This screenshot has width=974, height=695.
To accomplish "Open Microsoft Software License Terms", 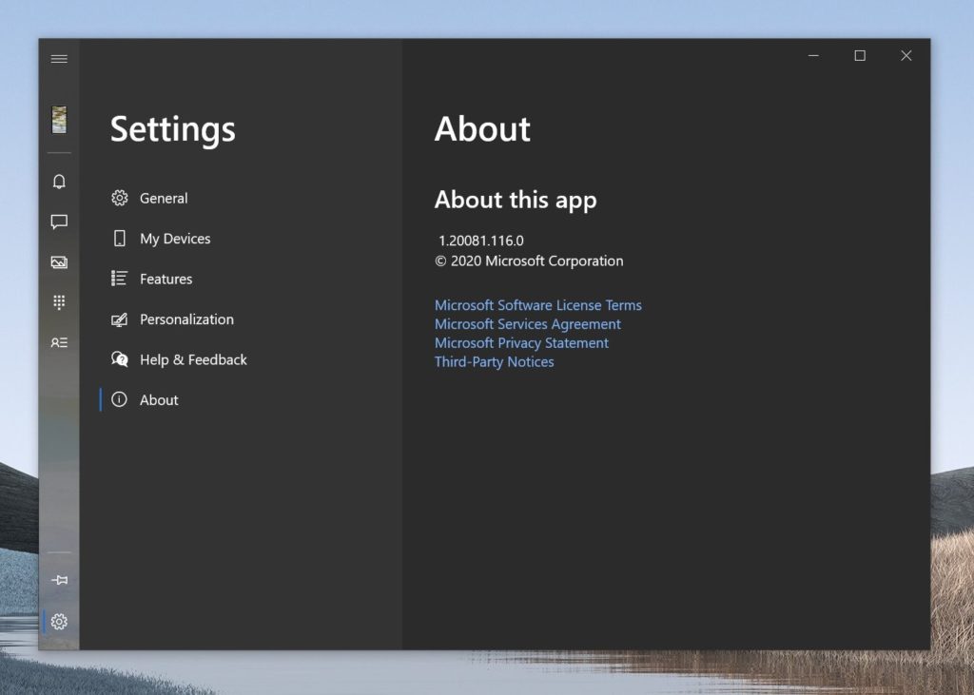I will 537,305.
